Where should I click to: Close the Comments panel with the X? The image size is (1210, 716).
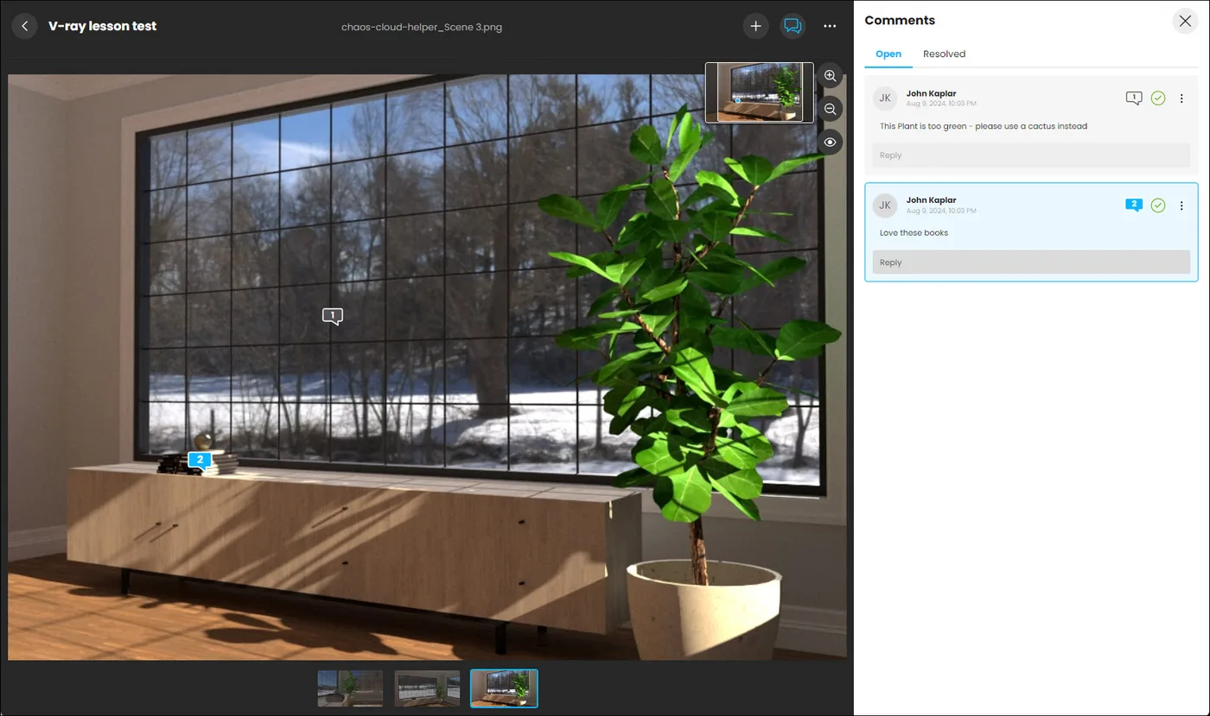[1185, 21]
